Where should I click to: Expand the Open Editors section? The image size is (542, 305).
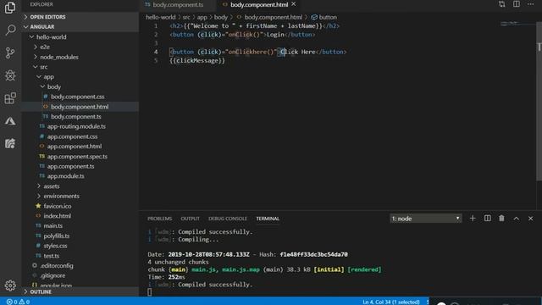[x=80, y=17]
